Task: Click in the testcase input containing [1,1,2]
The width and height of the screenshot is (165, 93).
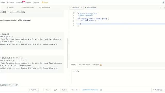Action: coord(118,77)
